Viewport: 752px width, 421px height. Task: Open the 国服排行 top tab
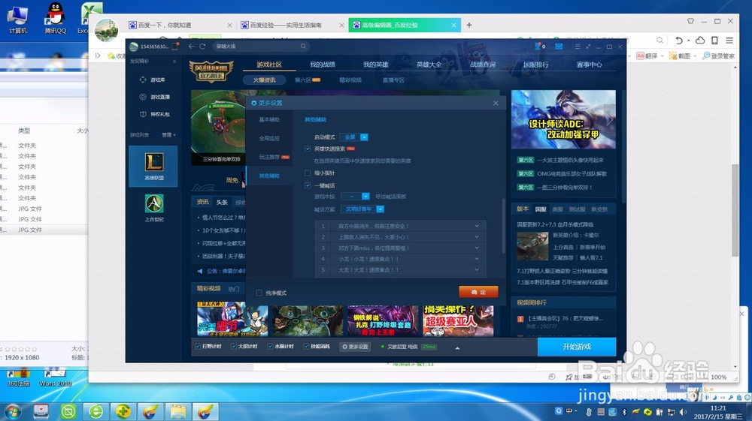pyautogui.click(x=535, y=65)
